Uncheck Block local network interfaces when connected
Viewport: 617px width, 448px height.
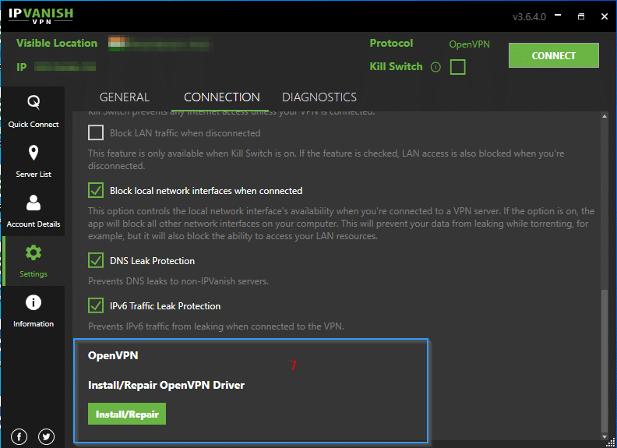[x=96, y=190]
